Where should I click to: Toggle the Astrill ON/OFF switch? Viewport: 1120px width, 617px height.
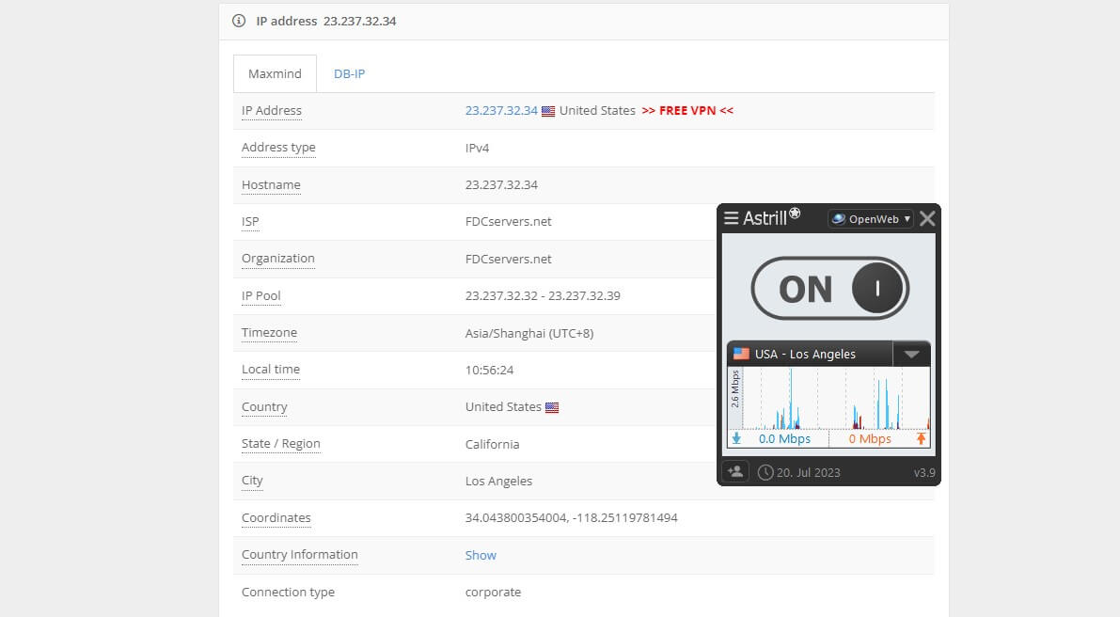tap(829, 289)
